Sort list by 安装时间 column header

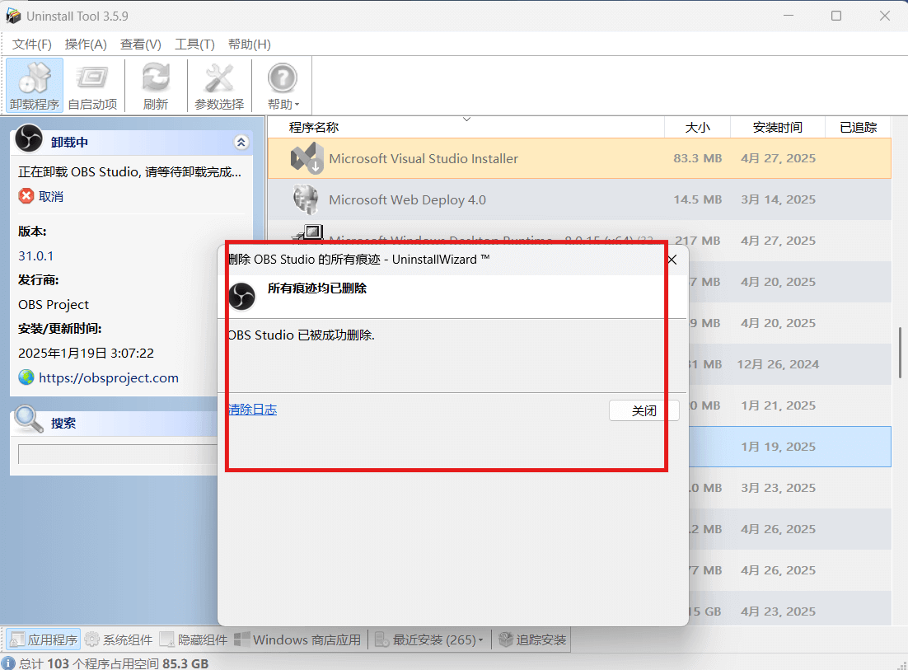pos(777,127)
